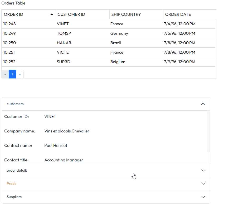Select order 10,251 VICTE row
228x208 pixels.
[x=109, y=52]
